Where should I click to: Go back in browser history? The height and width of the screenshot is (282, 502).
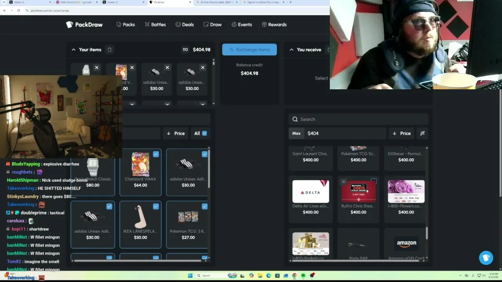pos(4,10)
